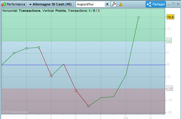
Task: Click the green 8 winning transactions count
Action: coord(90,11)
